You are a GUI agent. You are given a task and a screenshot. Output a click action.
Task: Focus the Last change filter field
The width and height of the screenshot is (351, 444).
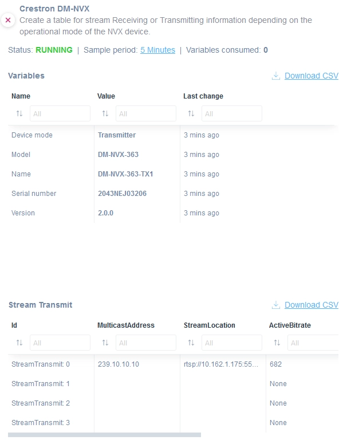point(232,113)
